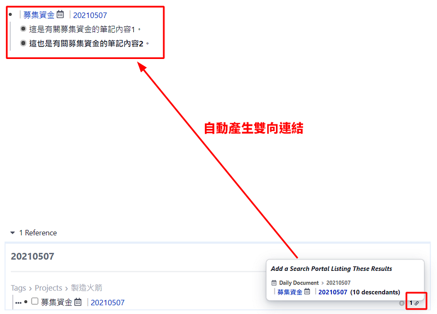Tick the checkbox before 募集資金 in reference

[34, 301]
